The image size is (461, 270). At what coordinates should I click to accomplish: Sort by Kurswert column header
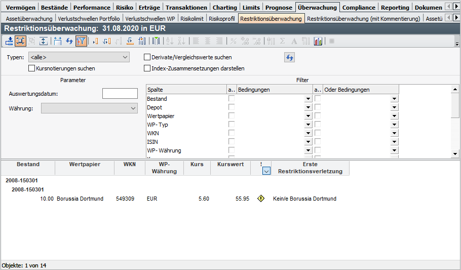[230, 165]
